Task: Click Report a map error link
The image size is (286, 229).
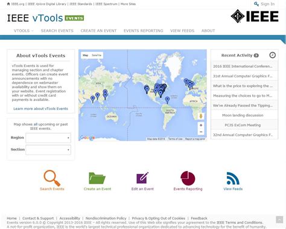Action: 195,139
